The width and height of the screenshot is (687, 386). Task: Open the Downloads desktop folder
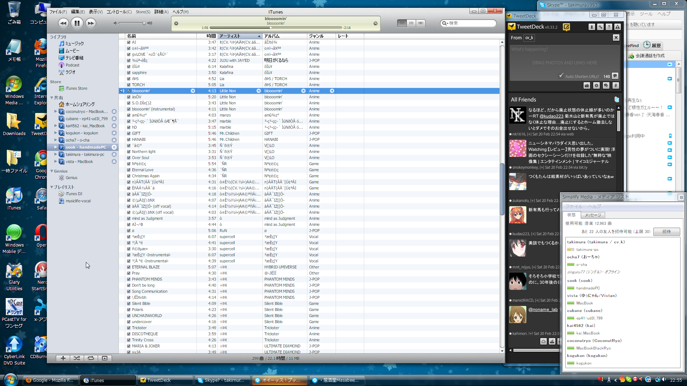[14, 124]
